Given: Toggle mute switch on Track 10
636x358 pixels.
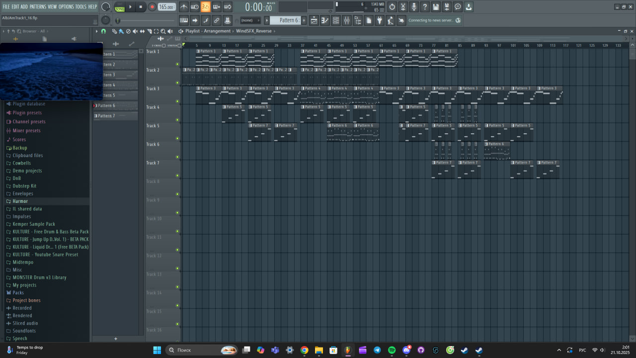Looking at the screenshot, I should pos(177,231).
